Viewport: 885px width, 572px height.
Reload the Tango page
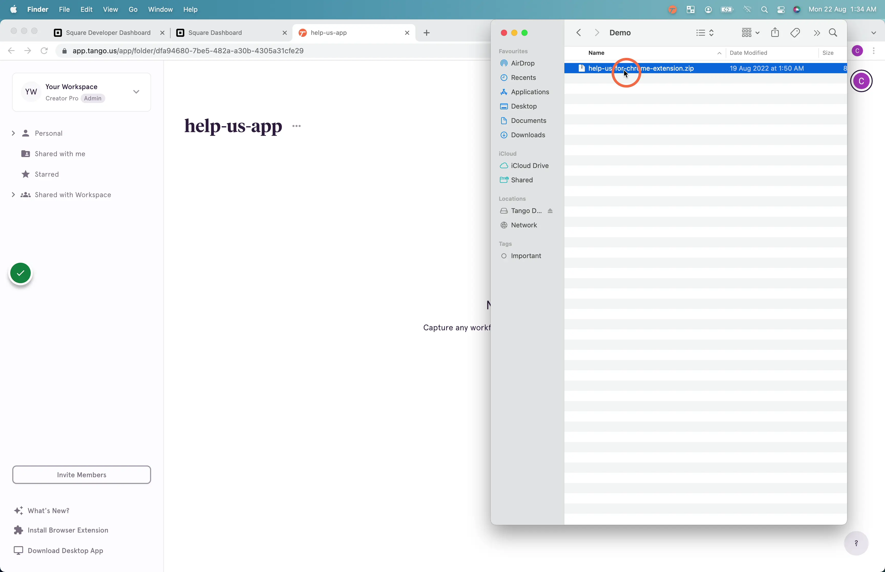tap(44, 50)
